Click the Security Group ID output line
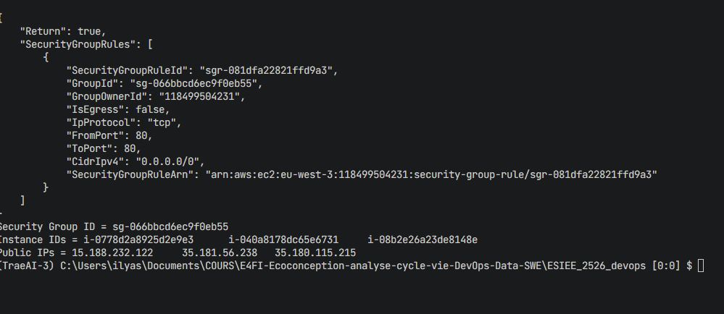Image resolution: width=724 pixels, height=314 pixels. [x=115, y=226]
